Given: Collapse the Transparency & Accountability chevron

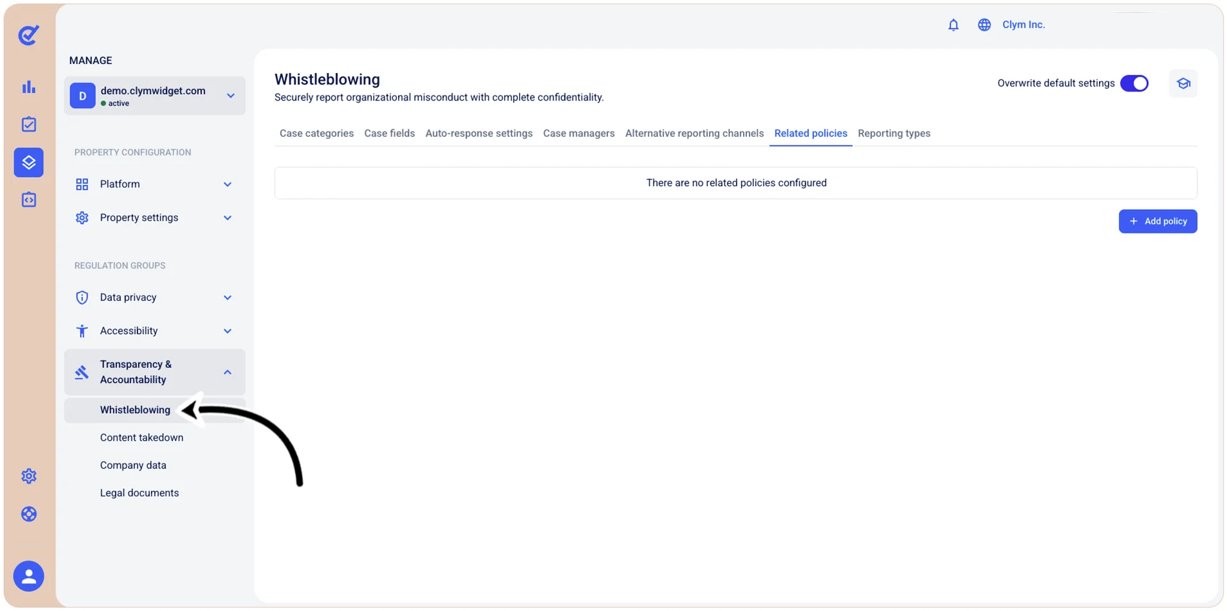Looking at the screenshot, I should 227,372.
